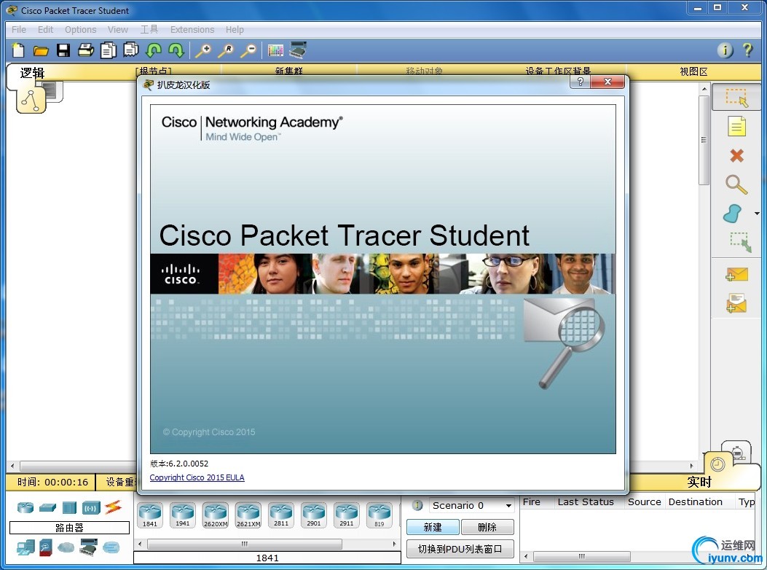Click 切换到PDU列表窗口 button
767x570 pixels.
[x=460, y=549]
